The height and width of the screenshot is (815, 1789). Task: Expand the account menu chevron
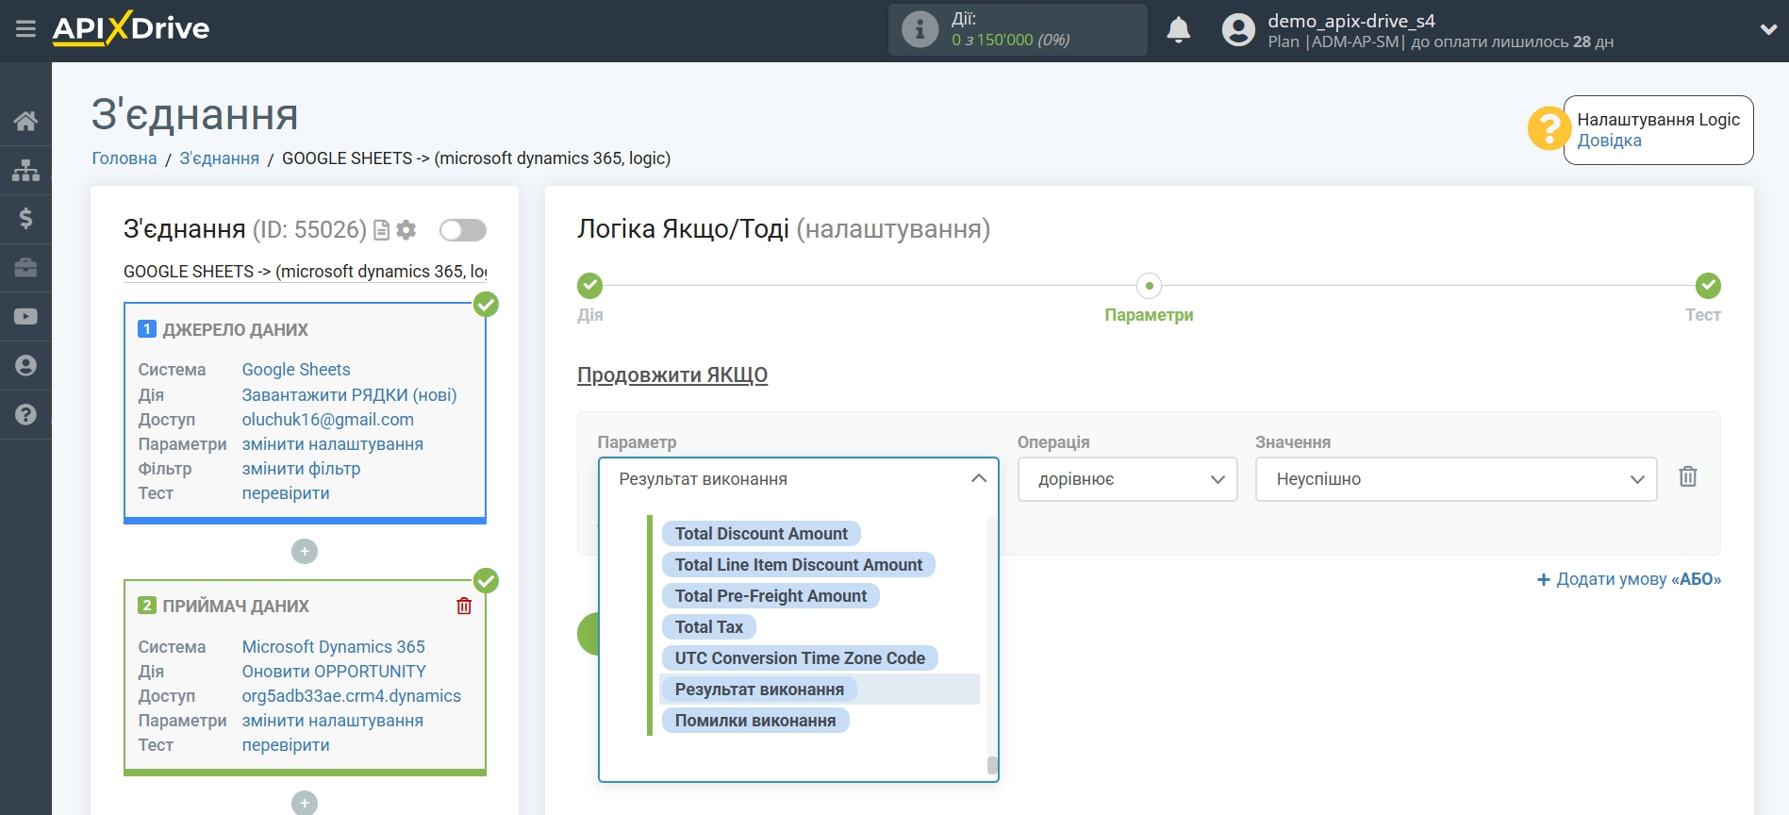(1768, 30)
